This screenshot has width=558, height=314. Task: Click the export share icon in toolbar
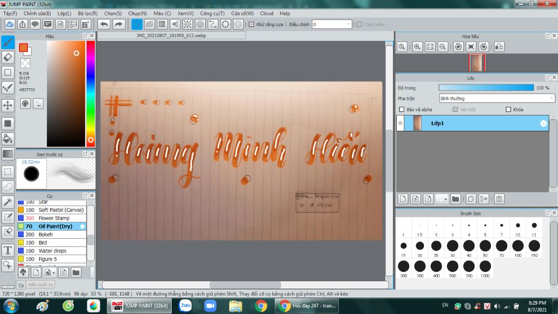point(22,24)
